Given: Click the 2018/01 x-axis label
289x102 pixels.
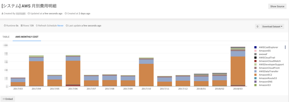Looking at the screenshot, I should pos(201,89).
